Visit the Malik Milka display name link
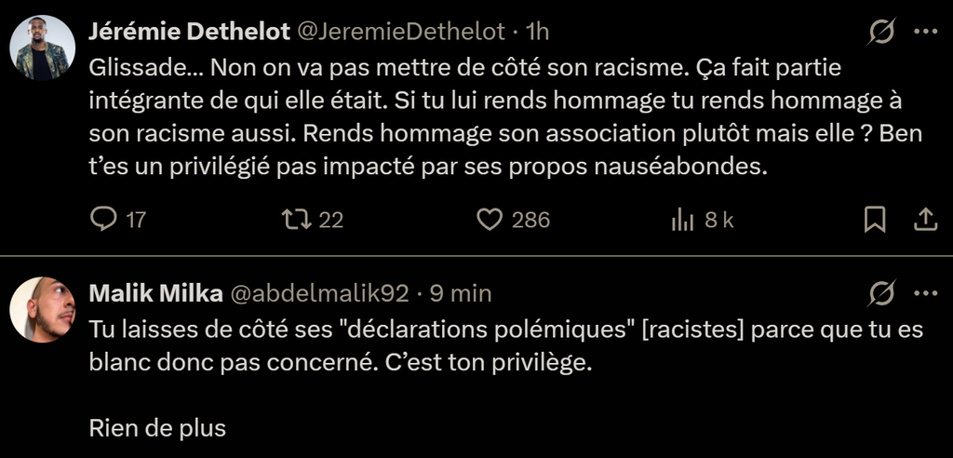953x458 pixels. pos(155,293)
